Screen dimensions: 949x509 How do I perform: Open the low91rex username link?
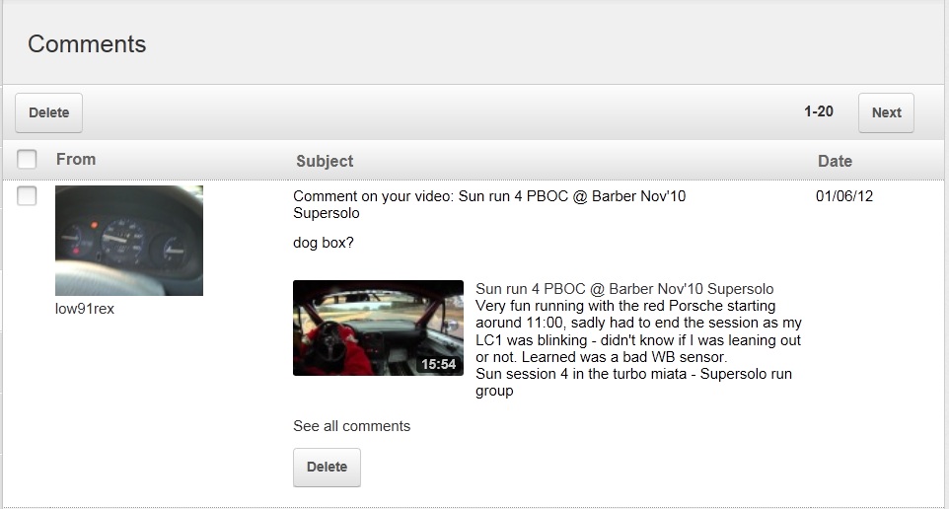click(x=85, y=309)
